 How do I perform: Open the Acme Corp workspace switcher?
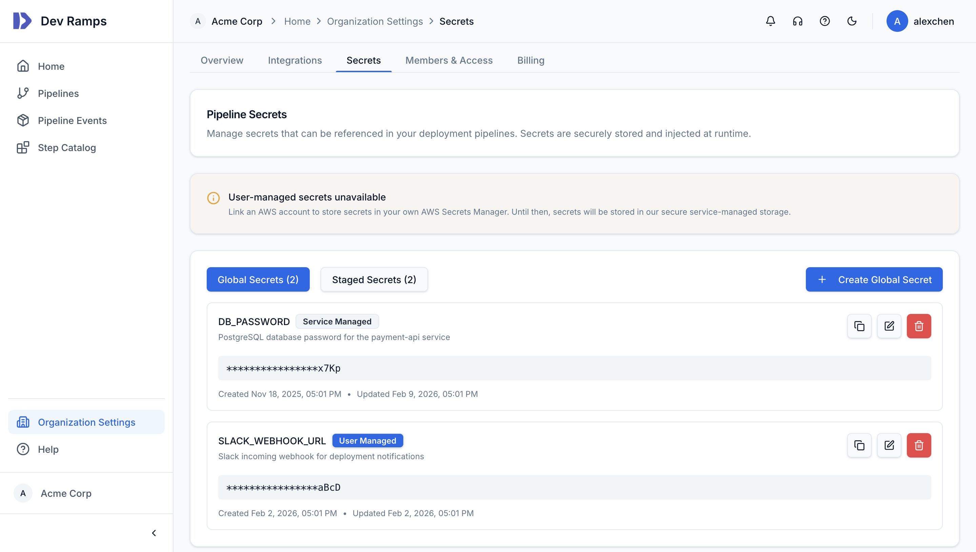[x=66, y=493]
